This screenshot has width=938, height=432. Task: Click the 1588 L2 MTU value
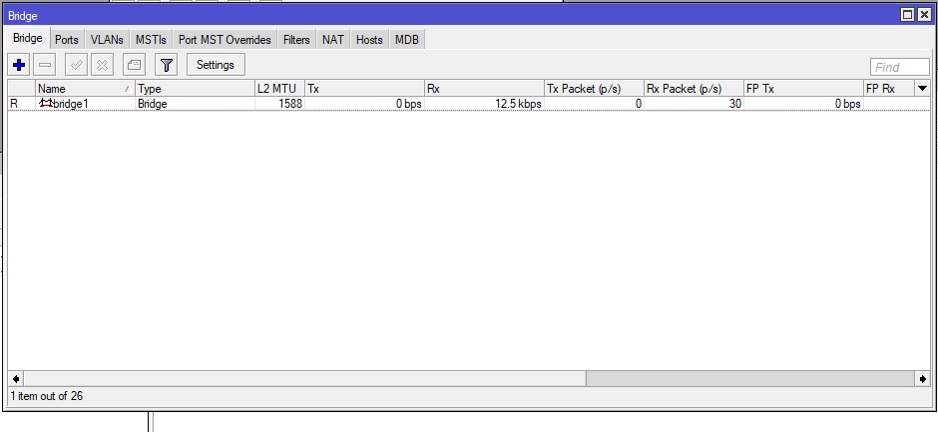coord(290,104)
